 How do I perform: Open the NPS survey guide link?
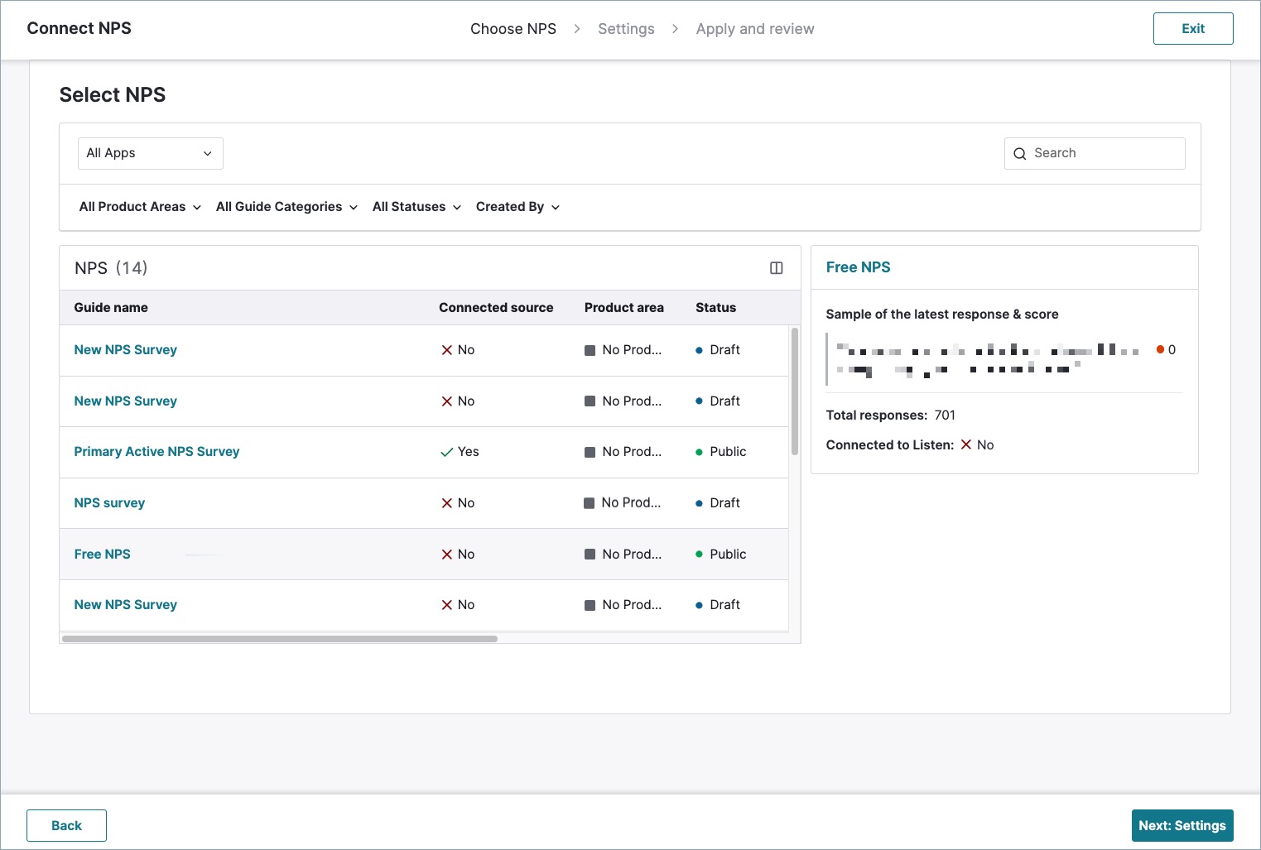109,503
